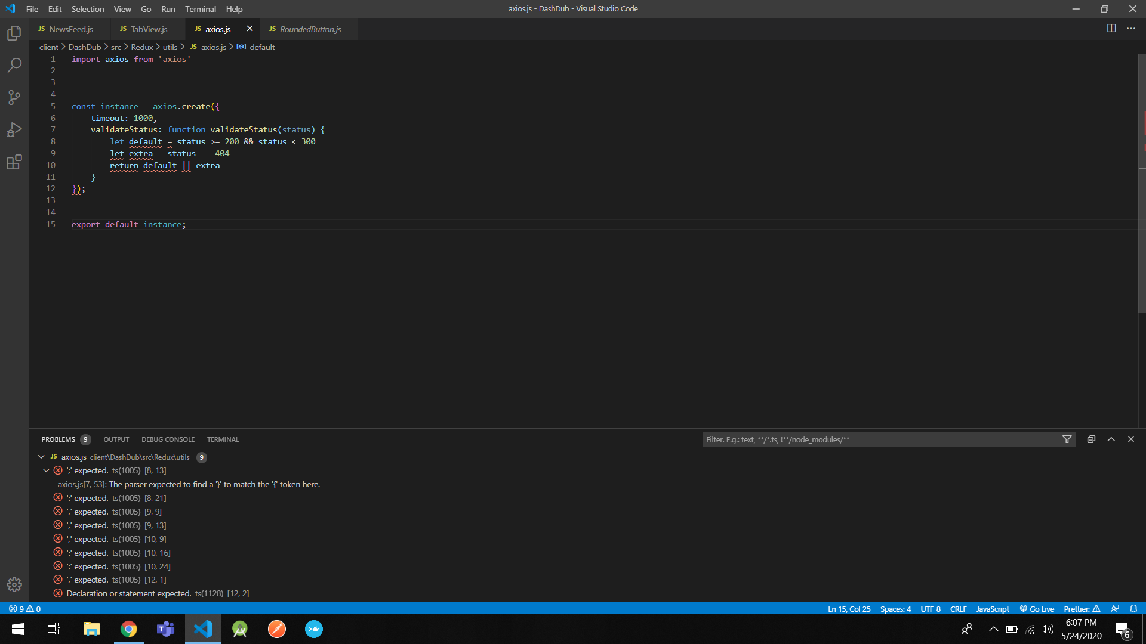Screen dimensions: 1146x644
Task: Collapse the axios.js problems group
Action: pyautogui.click(x=41, y=457)
